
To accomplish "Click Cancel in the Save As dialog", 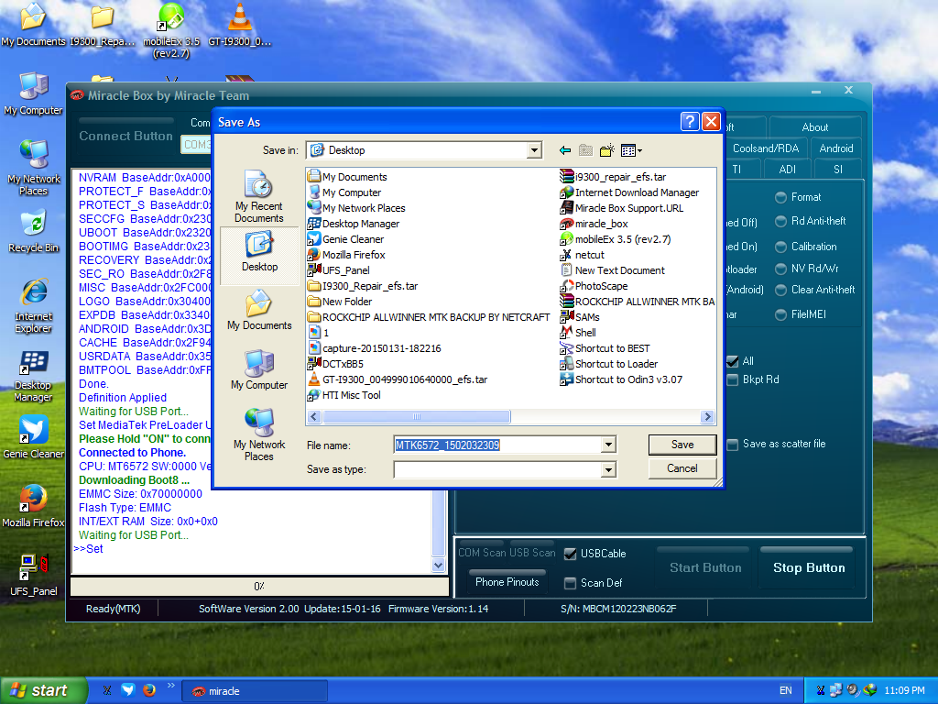I will (x=682, y=468).
